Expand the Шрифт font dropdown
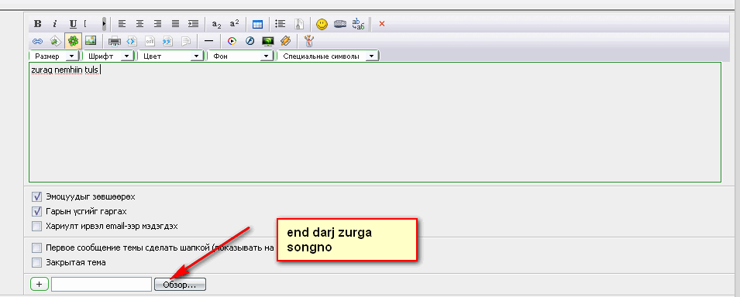 pyautogui.click(x=108, y=56)
